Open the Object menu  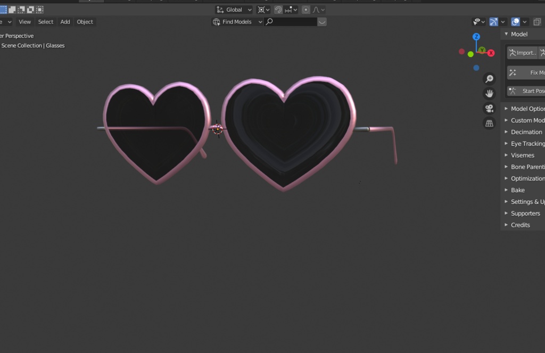[x=85, y=22]
